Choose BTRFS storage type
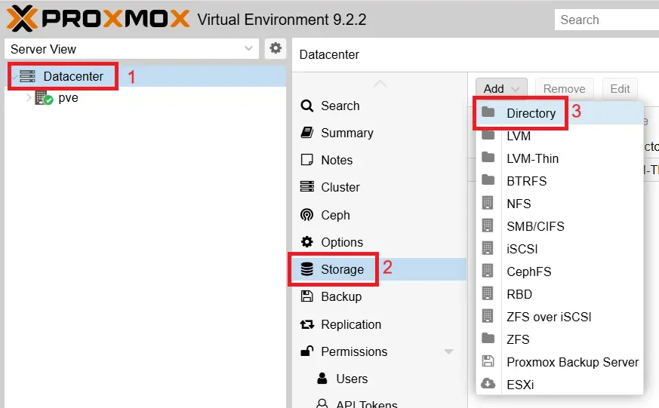 click(559, 181)
